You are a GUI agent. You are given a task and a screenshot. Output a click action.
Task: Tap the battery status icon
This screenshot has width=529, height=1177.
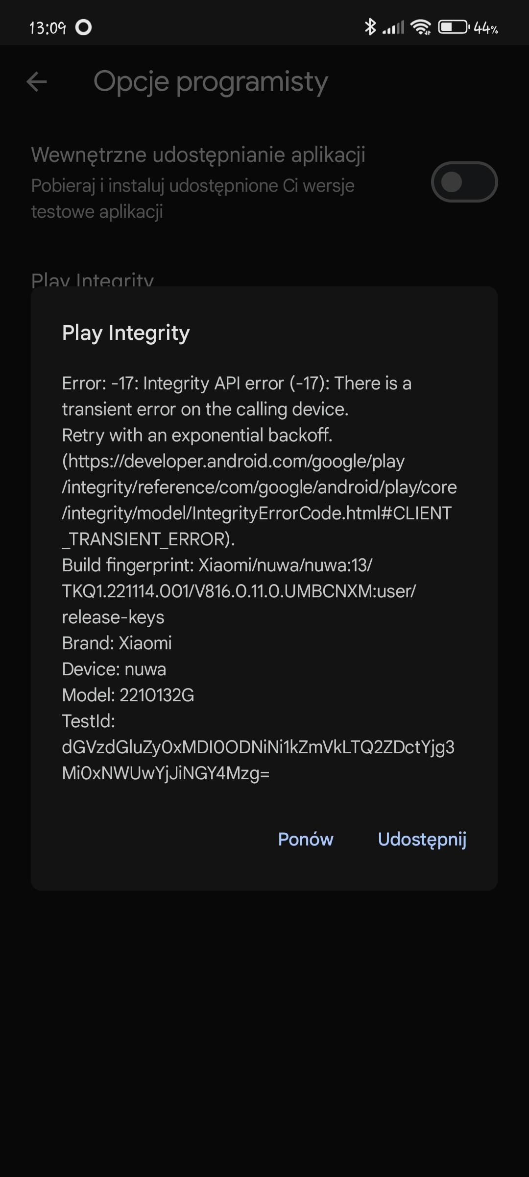453,27
